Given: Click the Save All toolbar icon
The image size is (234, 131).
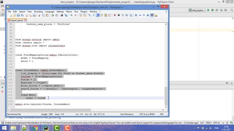Looking at the screenshot, I should coord(22,15).
